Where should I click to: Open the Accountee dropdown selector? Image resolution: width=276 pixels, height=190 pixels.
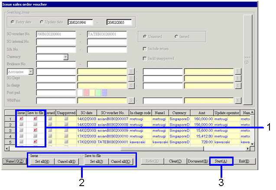coord(31,72)
